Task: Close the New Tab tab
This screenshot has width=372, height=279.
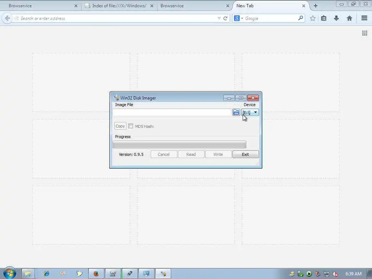Action: point(304,6)
